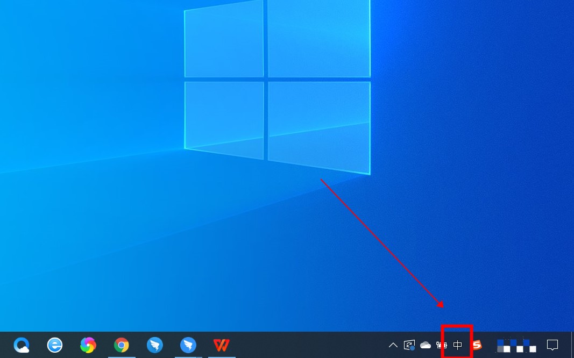This screenshot has width=574, height=358.
Task: Open the battery status tray icon
Action: click(x=442, y=345)
